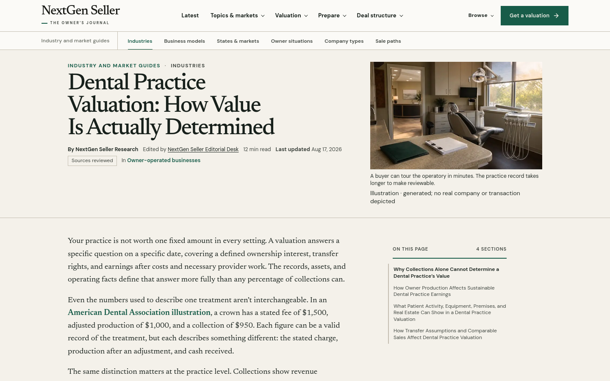The image size is (610, 381).
Task: Expand the Valuation dropdown menu
Action: [291, 16]
